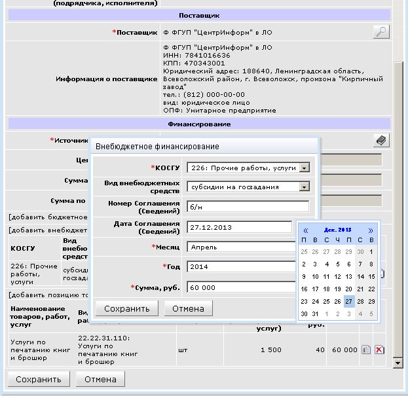Click the шт unit cell

coord(183,350)
